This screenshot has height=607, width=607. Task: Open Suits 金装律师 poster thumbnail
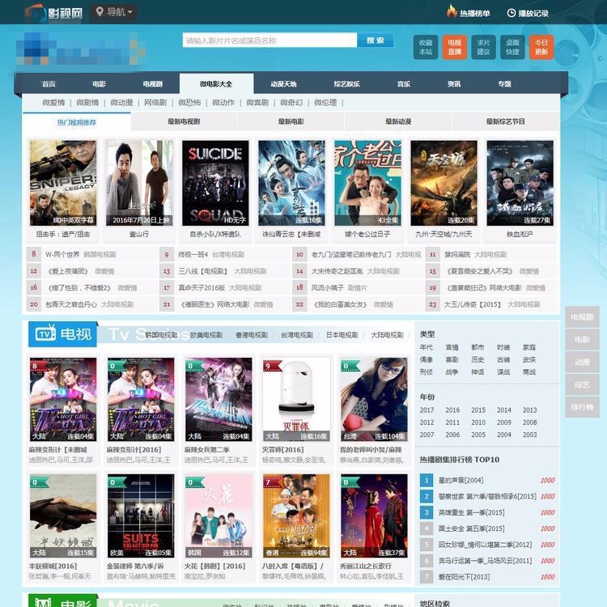pos(141,516)
